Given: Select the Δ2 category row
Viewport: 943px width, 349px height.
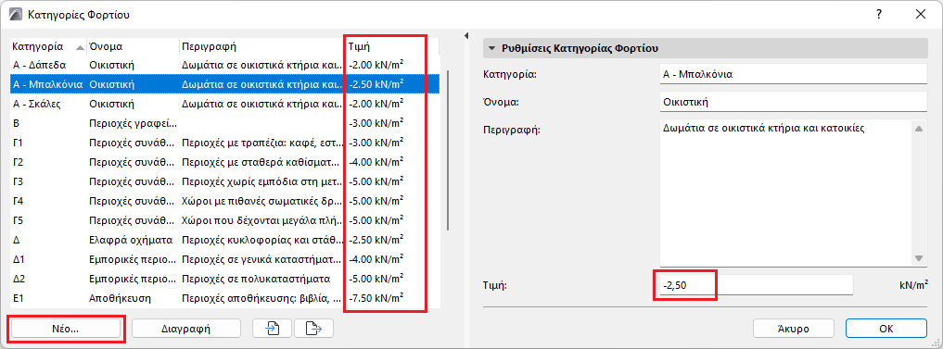Looking at the screenshot, I should (x=225, y=279).
